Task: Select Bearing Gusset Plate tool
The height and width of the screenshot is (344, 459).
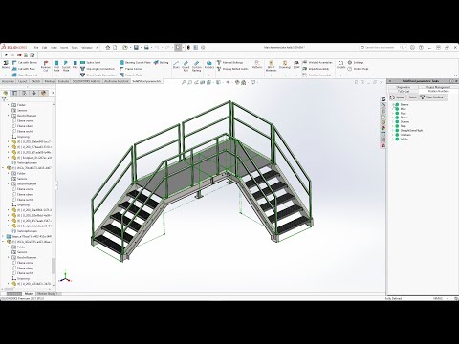Action: (x=135, y=63)
